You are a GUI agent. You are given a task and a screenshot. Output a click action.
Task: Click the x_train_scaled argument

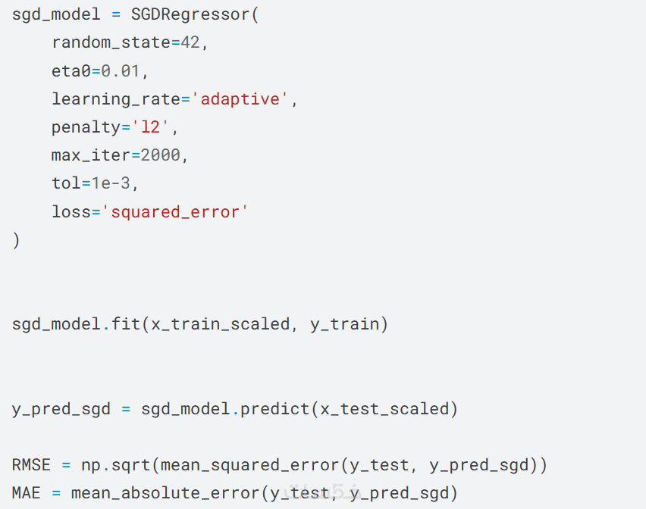[x=220, y=324]
